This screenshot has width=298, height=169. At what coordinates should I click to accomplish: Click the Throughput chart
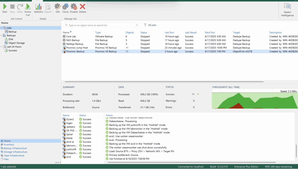coord(255,99)
